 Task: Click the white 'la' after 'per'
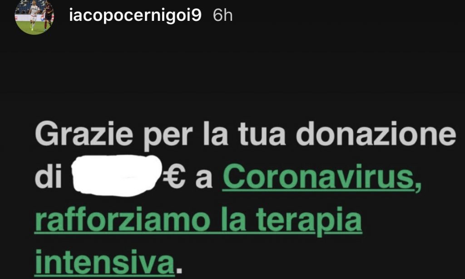click(x=216, y=135)
